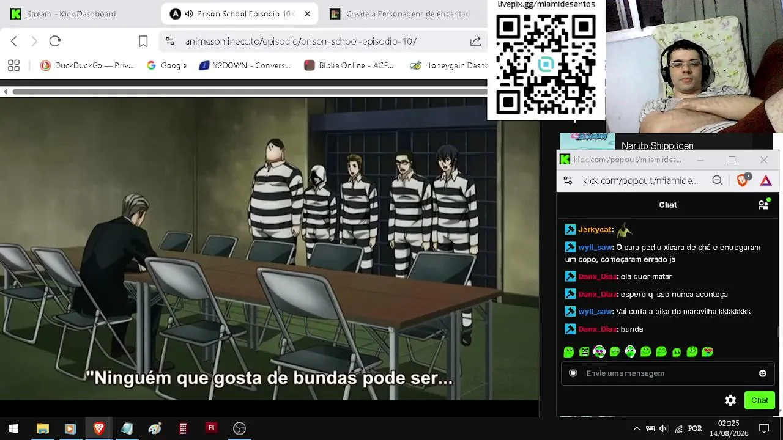Open Brave Shields in Kick popout
783x440 pixels.
coord(743,180)
